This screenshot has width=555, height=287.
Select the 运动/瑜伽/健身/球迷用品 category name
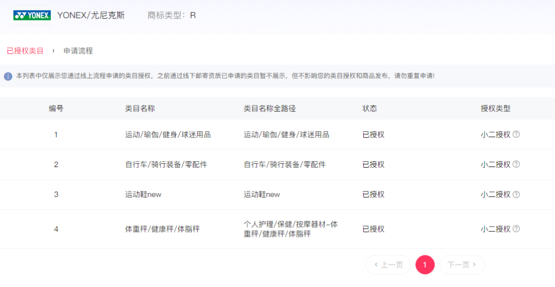tap(168, 134)
